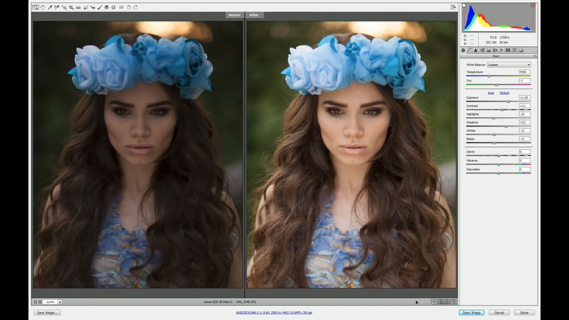Toggle full screen mode icon
Viewport: 569px width, 320px height.
[x=453, y=7]
